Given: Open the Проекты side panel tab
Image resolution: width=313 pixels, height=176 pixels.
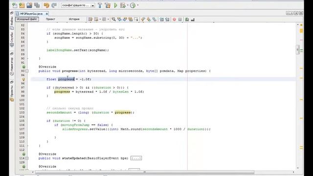Looking at the screenshot, I should point(12,93).
